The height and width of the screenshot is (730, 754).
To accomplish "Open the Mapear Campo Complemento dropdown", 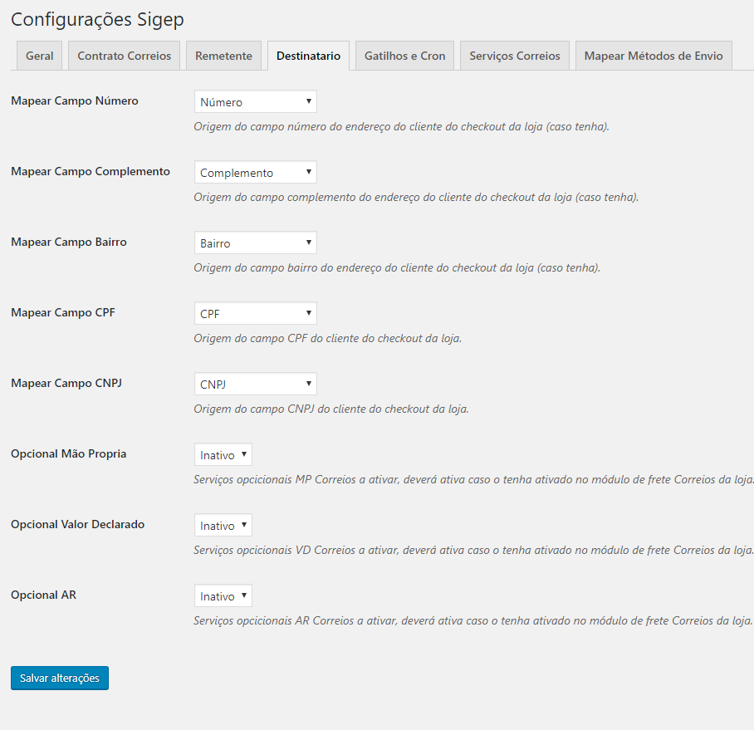I will coord(255,173).
